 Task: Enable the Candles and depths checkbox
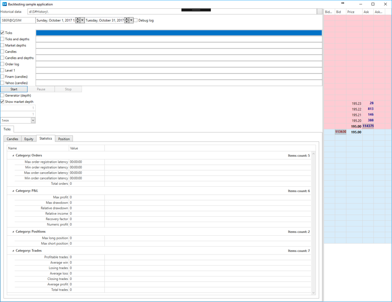2,58
